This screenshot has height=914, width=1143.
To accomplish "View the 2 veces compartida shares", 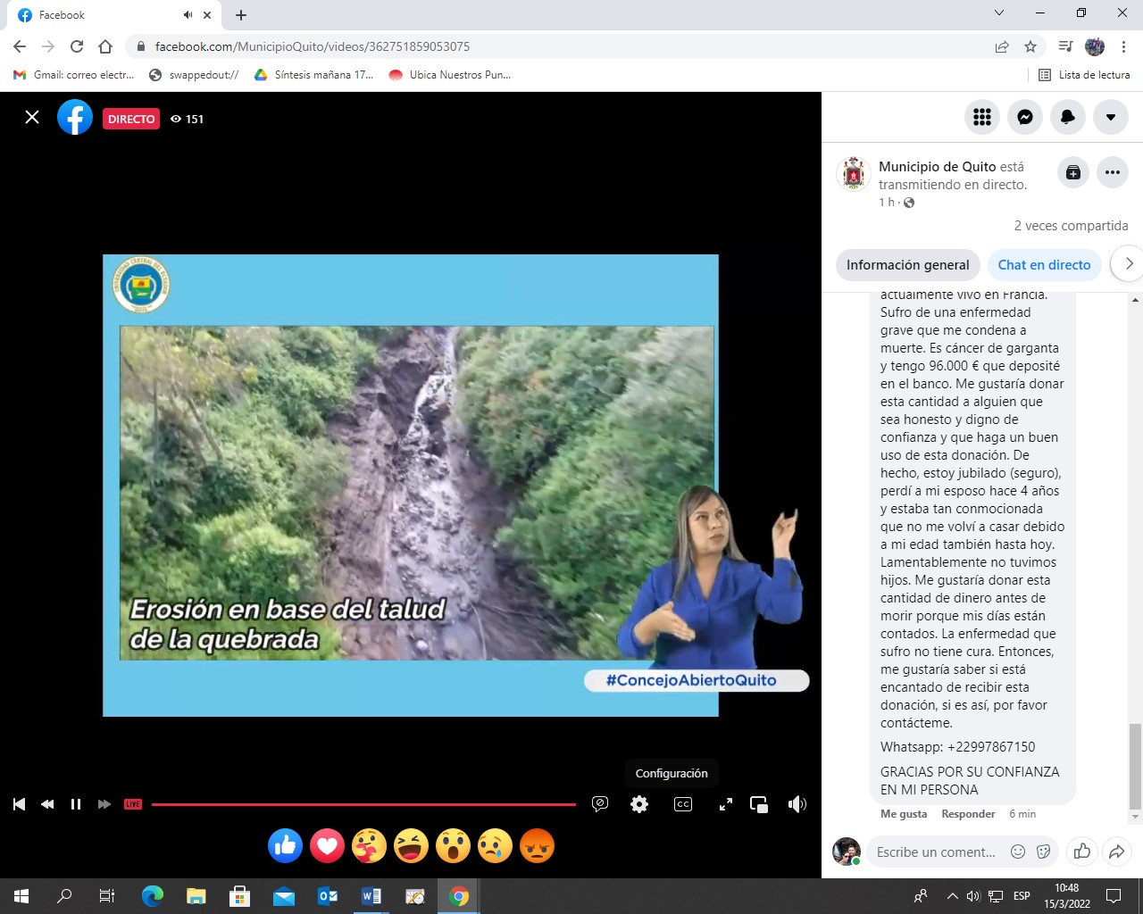I will tap(1071, 226).
